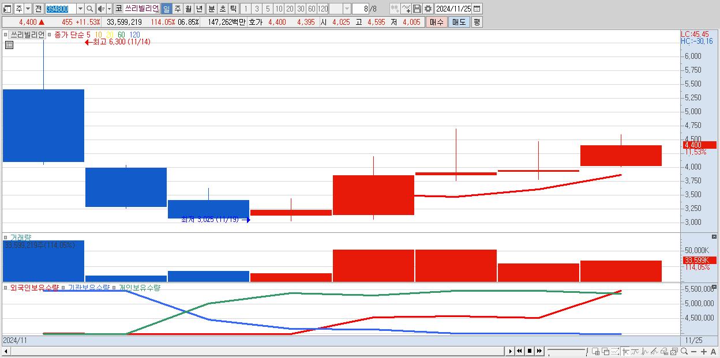
Task: Choose the 10 interval button
Action: (279, 9)
